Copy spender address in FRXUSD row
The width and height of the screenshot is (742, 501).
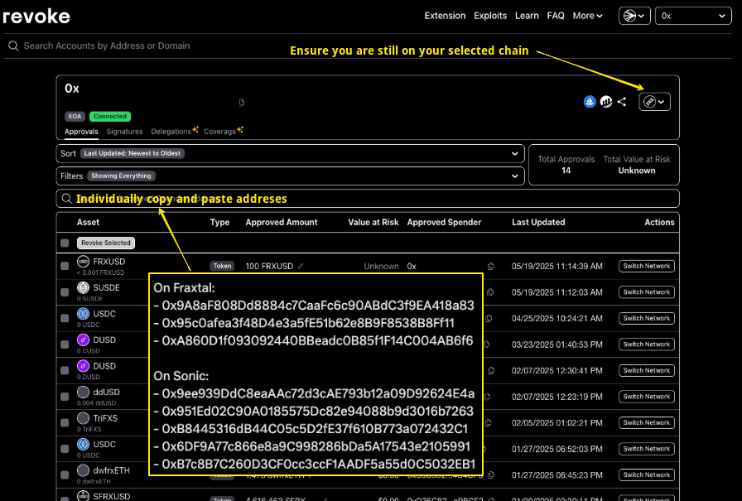491,267
